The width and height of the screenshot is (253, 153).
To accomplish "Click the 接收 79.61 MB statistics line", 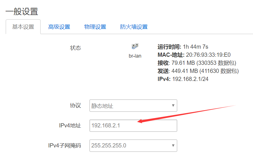I will click(197, 63).
